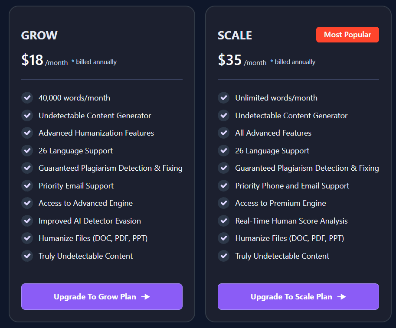Screen dimensions: 396x328
Task: Click the arrow icon in Scale Plan button
Action: [x=342, y=297]
